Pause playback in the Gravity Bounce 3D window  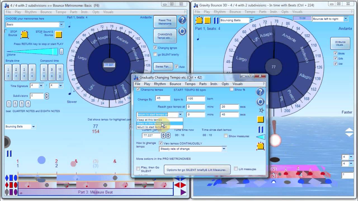click(216, 20)
